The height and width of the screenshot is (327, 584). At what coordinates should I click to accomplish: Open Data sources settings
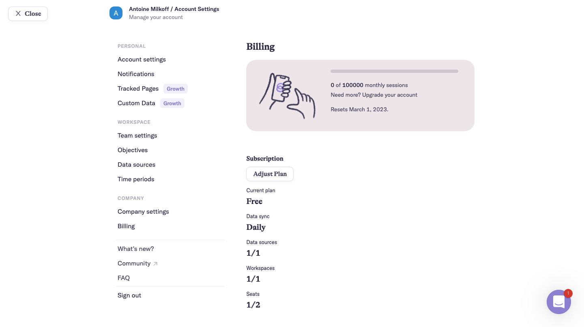(x=136, y=165)
